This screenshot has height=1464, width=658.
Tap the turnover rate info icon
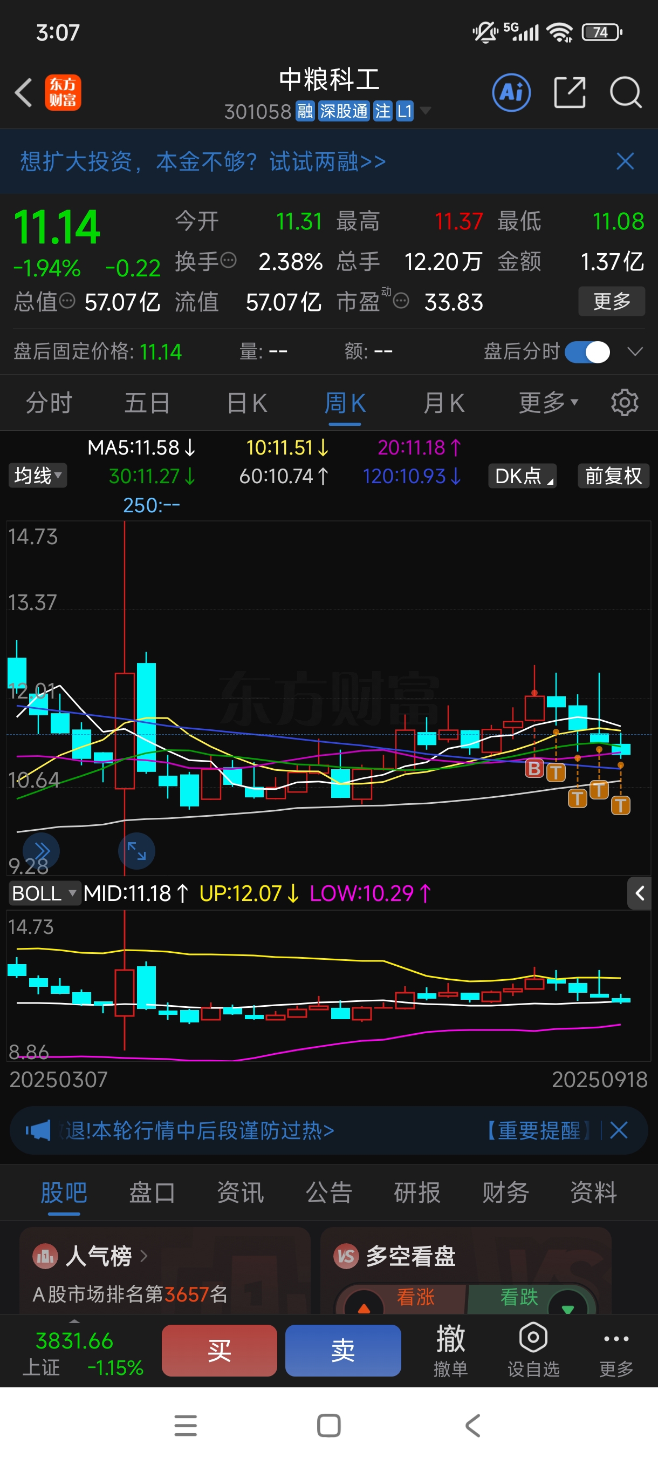click(x=228, y=261)
